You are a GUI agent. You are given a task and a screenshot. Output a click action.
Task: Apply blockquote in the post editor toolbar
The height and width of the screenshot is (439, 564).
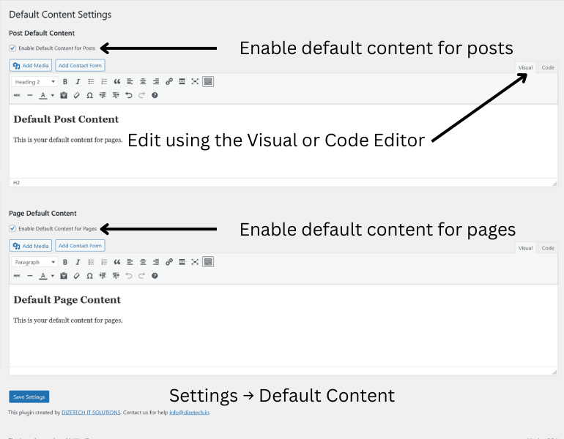116,81
